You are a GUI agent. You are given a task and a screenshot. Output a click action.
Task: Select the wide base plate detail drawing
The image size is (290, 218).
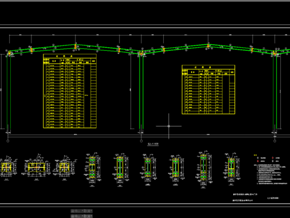(x=37, y=167)
